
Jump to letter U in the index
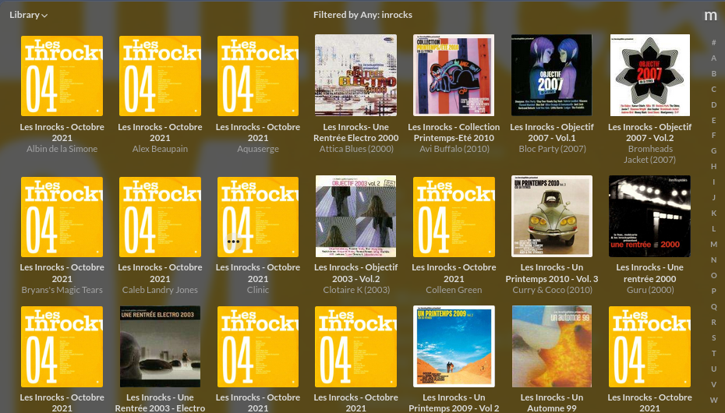click(x=714, y=369)
